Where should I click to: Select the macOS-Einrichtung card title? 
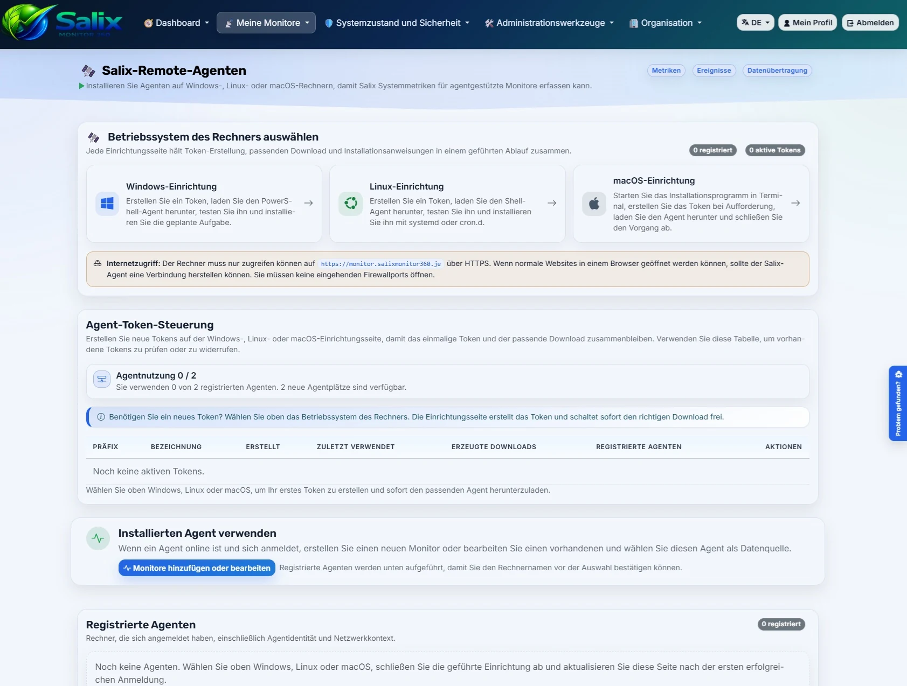pyautogui.click(x=654, y=180)
